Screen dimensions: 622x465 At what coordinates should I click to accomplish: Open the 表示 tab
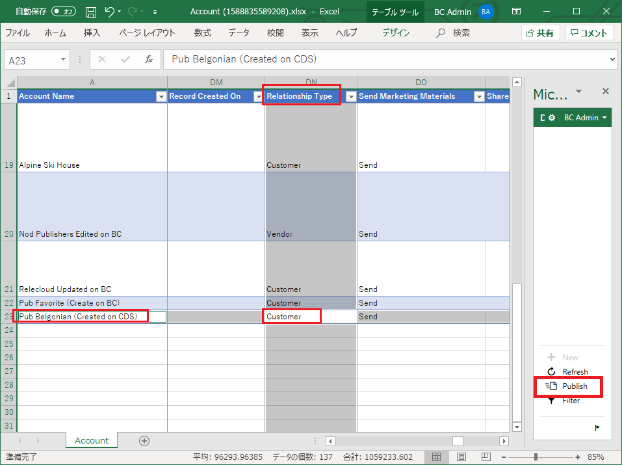tap(310, 33)
